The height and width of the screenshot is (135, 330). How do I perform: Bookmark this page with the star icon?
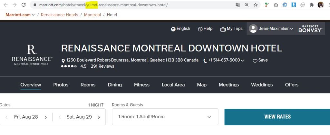[256, 5]
